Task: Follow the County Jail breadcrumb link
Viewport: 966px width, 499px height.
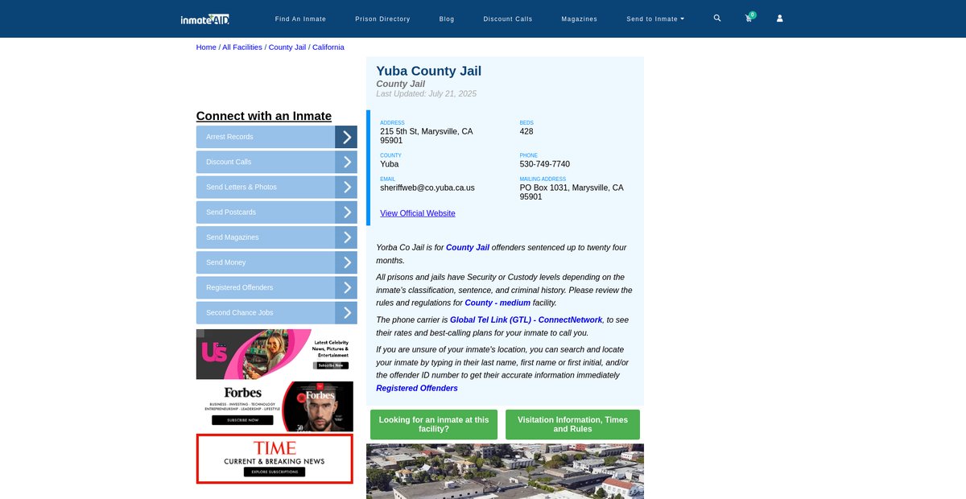Action: tap(287, 47)
